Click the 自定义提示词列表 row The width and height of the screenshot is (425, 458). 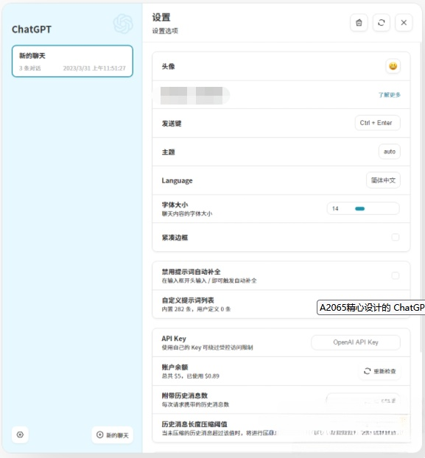point(281,304)
